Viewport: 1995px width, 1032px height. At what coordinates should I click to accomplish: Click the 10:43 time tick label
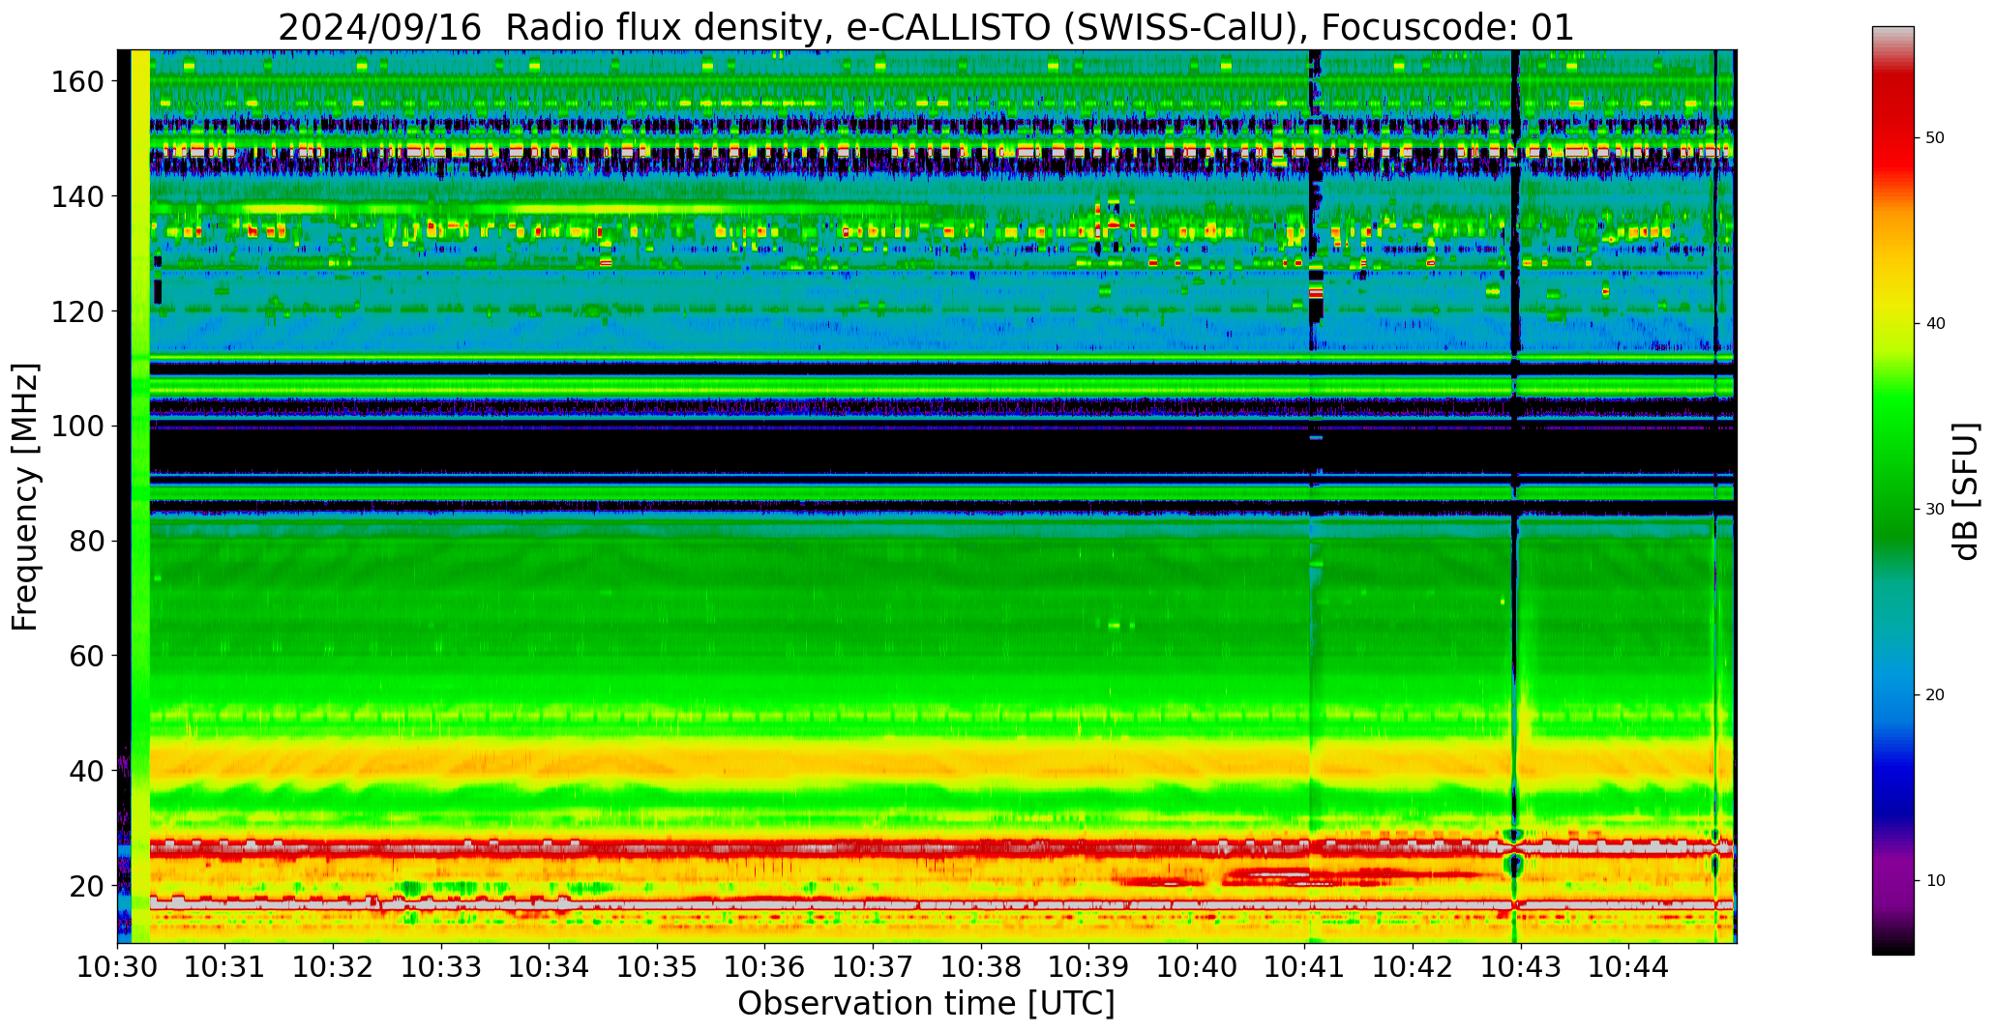(1522, 966)
